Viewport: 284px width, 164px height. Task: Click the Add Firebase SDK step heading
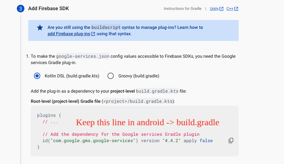click(x=48, y=9)
